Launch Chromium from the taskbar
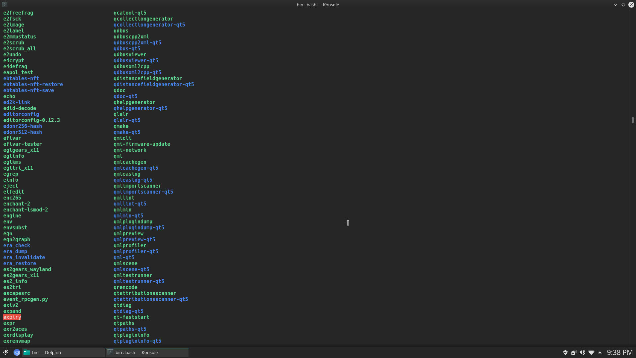This screenshot has height=358, width=636. coord(17,352)
